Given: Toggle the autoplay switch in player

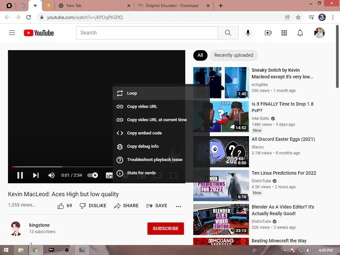Looking at the screenshot, I should [93, 175].
